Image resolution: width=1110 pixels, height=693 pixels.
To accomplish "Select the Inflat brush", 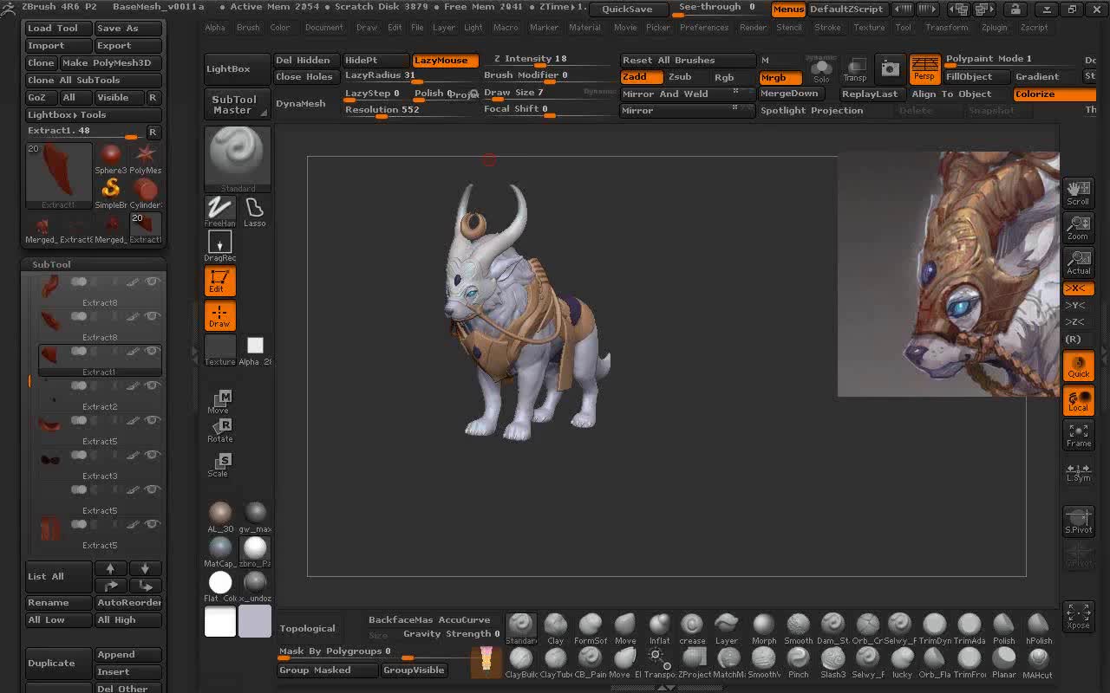I will pyautogui.click(x=659, y=628).
